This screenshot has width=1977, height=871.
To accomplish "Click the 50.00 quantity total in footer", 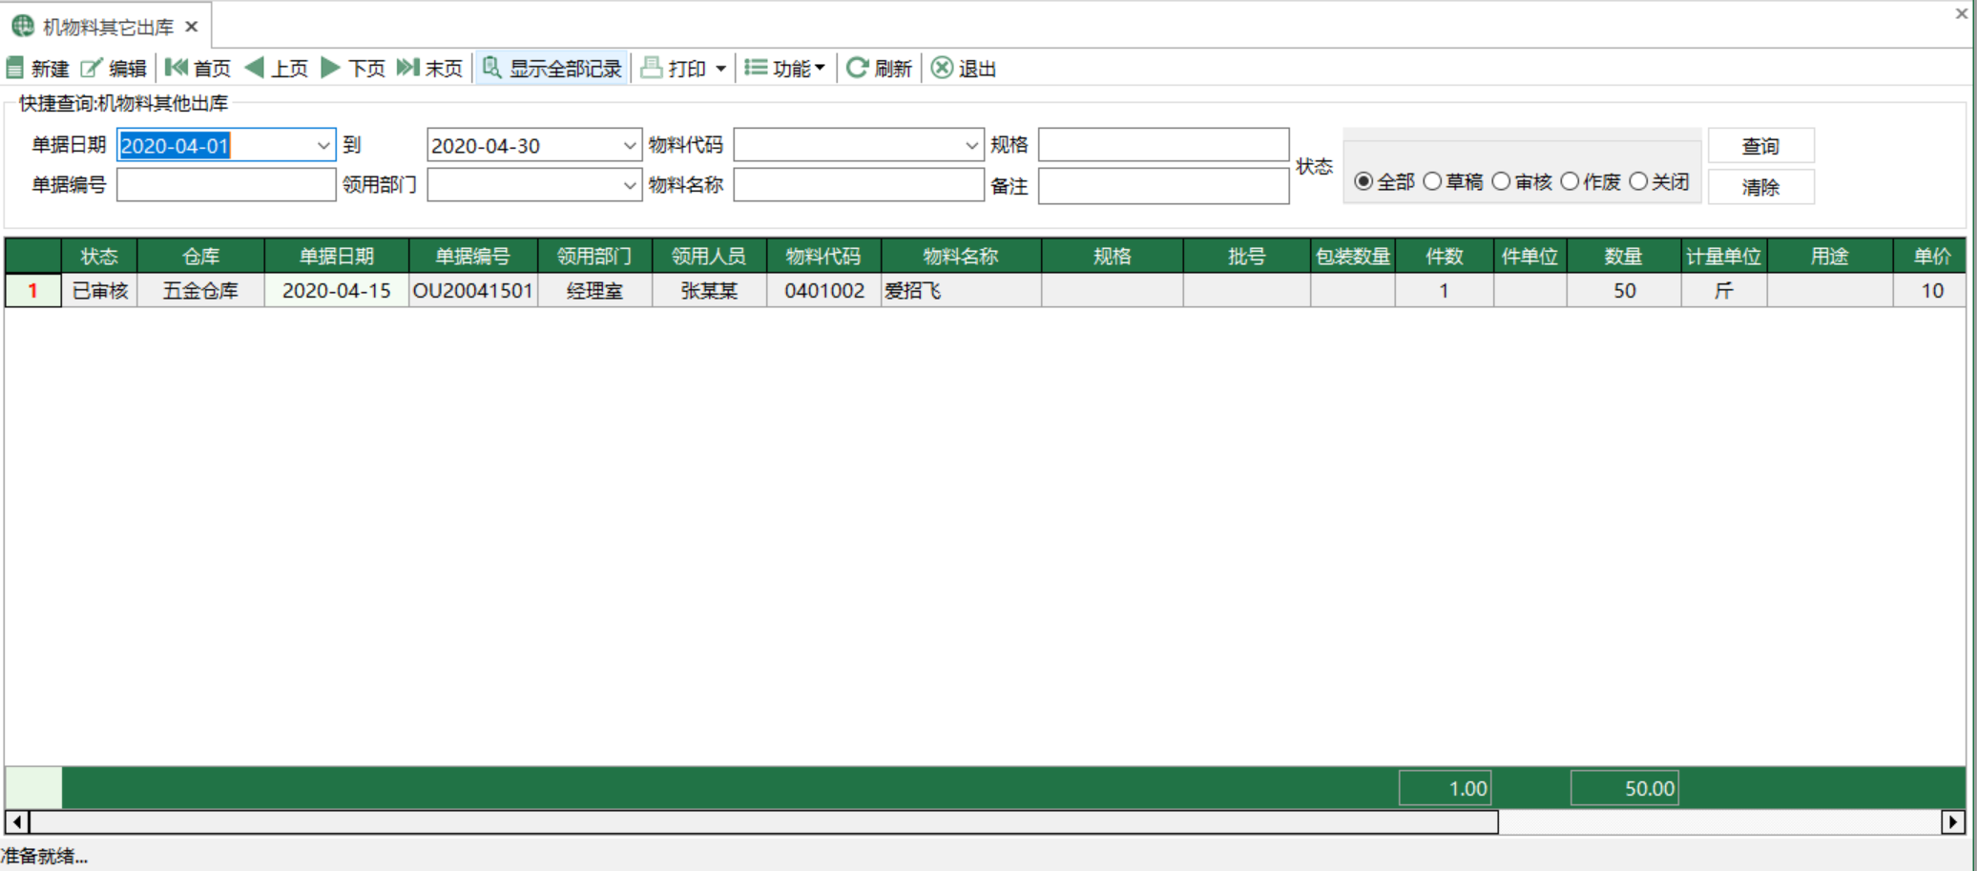I will (x=1624, y=788).
